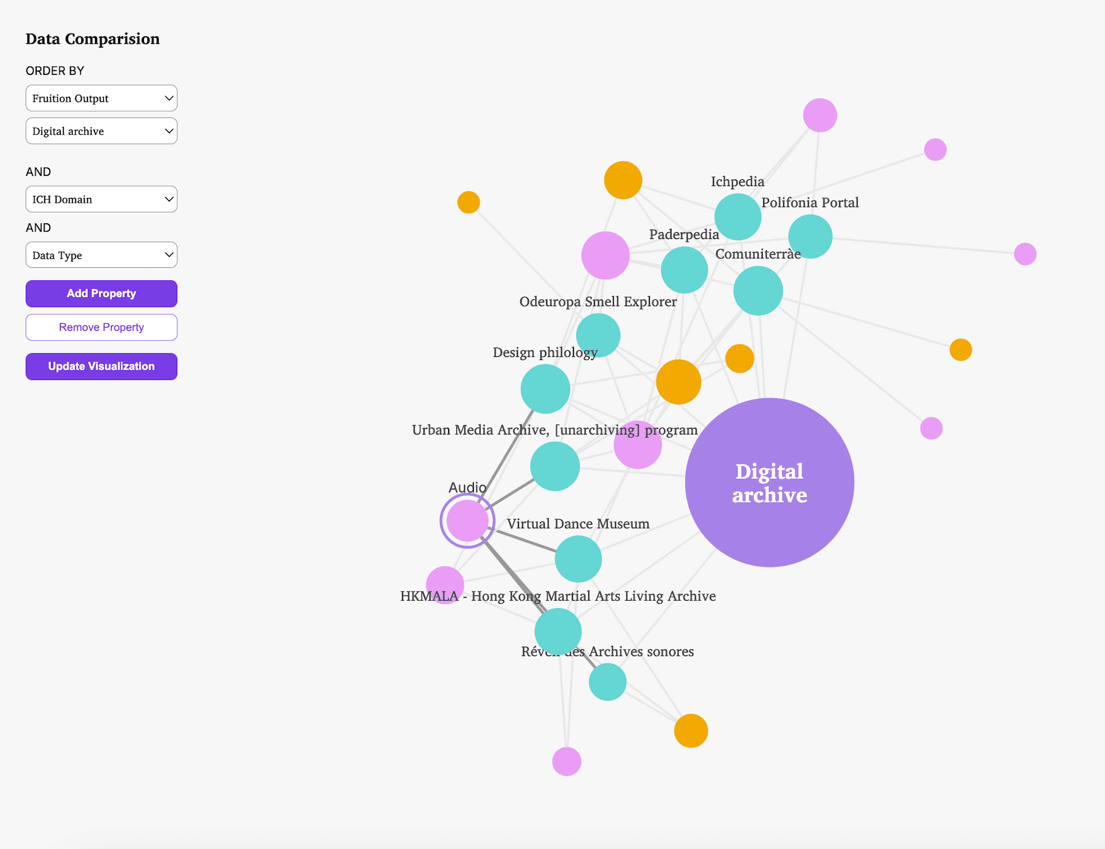Click the Comuniterràe node circle
The image size is (1105, 849).
[758, 290]
